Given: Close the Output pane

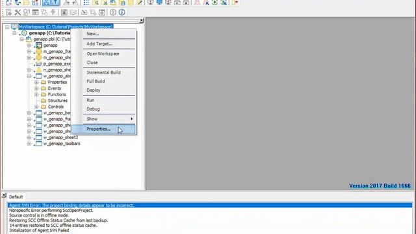Looking at the screenshot, I should click(x=4, y=195).
